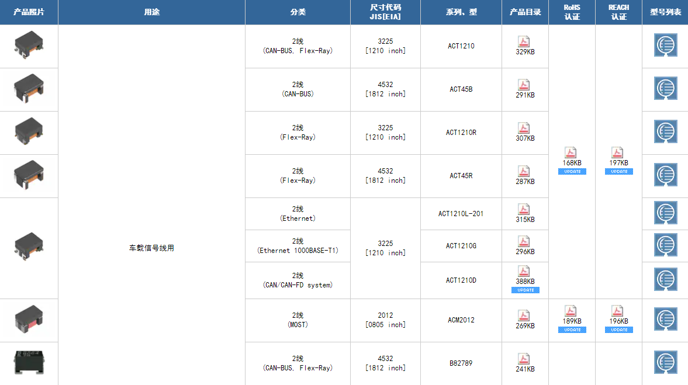Screen dimensions: 688x385
Task: Click the 产品目录 column header
Action: click(x=525, y=12)
